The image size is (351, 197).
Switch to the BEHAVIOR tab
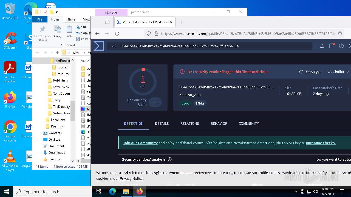pyautogui.click(x=219, y=123)
